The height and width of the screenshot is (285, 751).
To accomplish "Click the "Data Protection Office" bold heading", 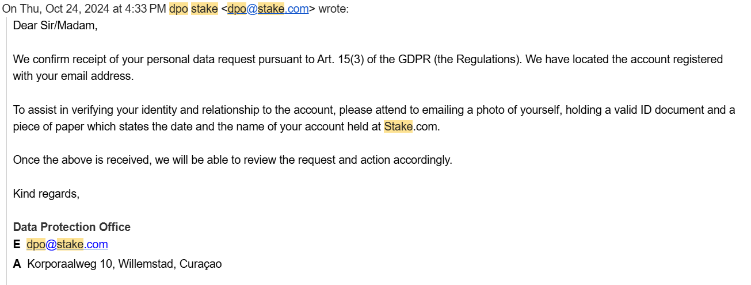I will [72, 227].
